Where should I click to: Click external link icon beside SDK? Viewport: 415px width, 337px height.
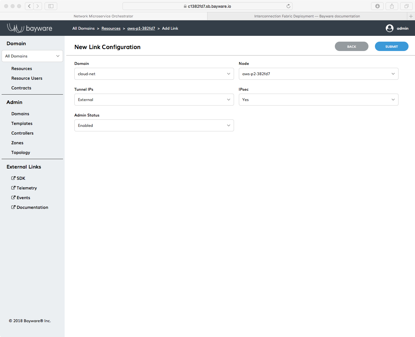(x=13, y=178)
